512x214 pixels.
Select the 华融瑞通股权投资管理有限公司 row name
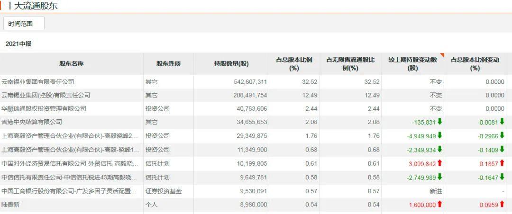tap(44, 108)
